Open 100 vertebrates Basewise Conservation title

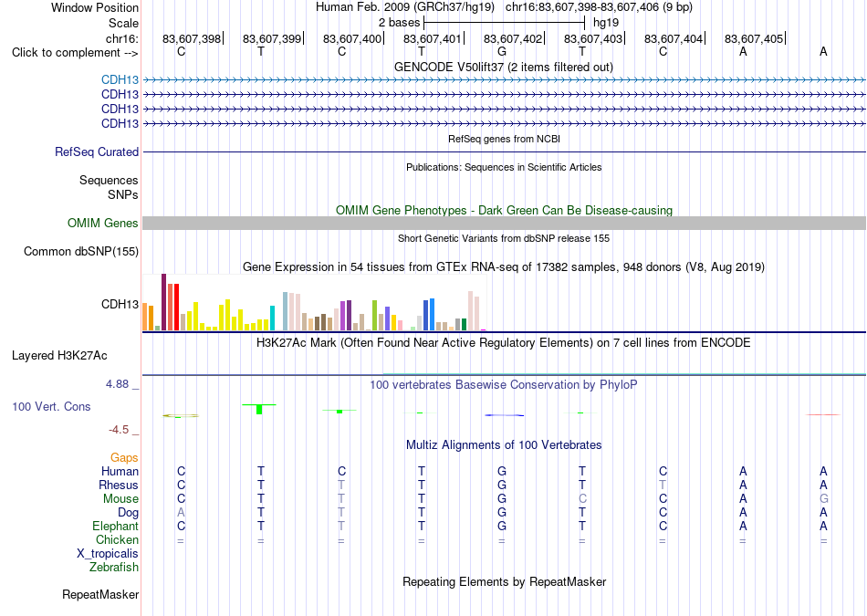(x=504, y=385)
